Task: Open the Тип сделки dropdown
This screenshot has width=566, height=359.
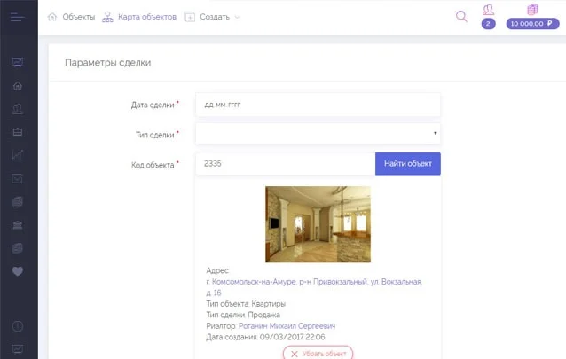Action: pos(318,134)
